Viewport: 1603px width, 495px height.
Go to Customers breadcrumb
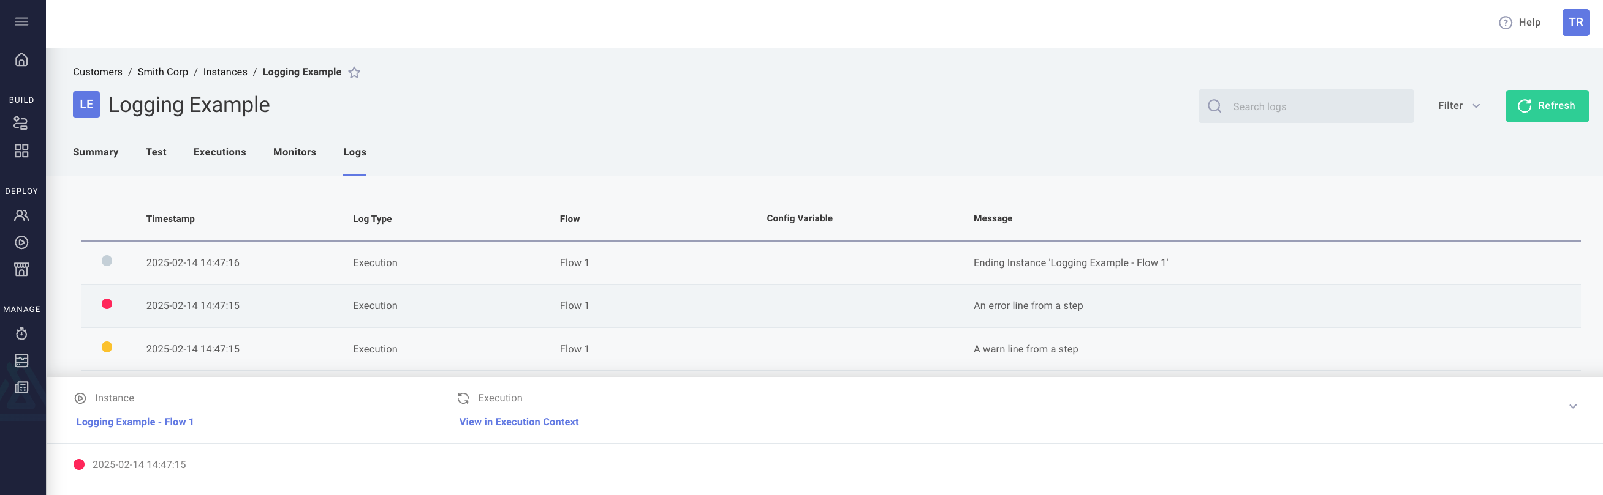point(97,72)
